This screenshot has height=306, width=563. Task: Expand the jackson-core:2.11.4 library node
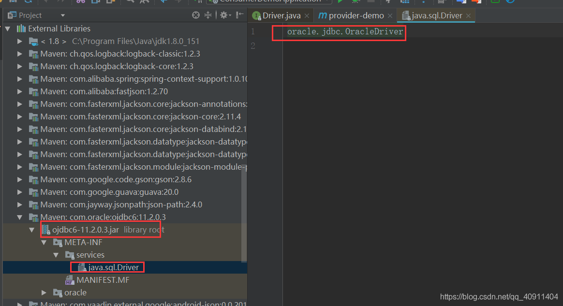(20, 117)
